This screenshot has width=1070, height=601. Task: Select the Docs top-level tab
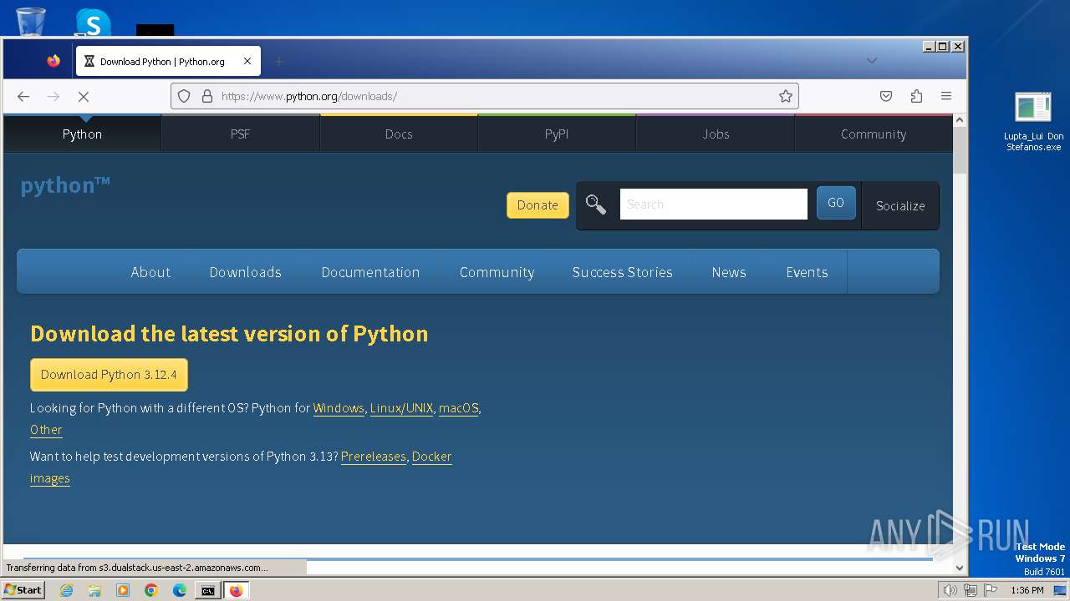(399, 134)
